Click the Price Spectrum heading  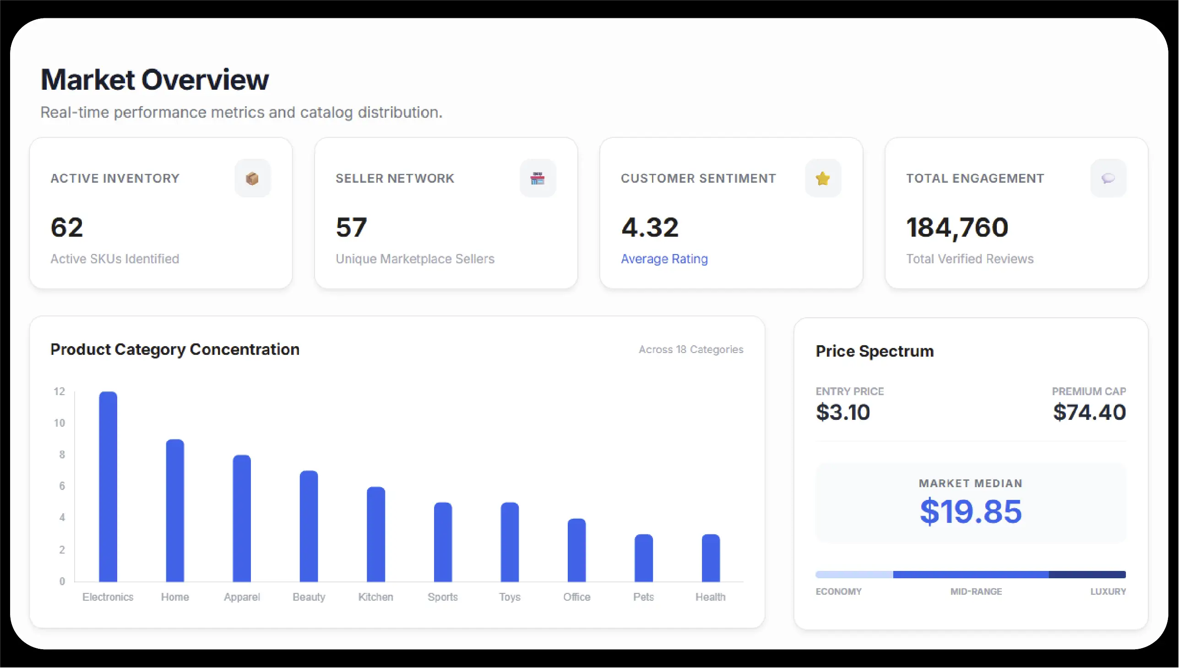coord(875,351)
